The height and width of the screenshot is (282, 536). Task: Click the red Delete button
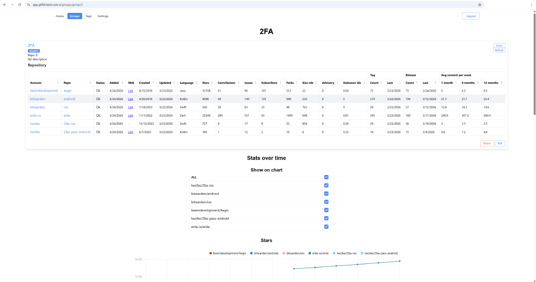(x=487, y=143)
